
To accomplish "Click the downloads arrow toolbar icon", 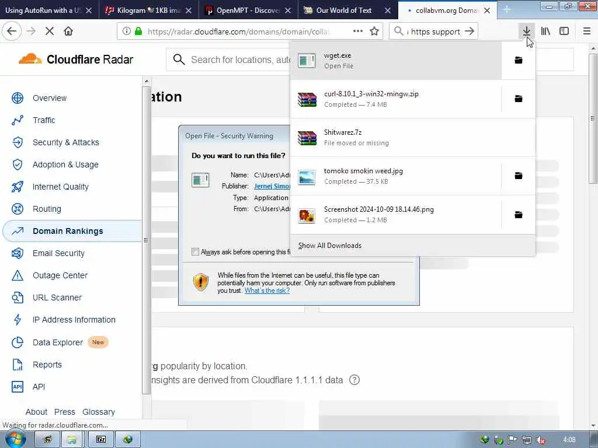I will tap(527, 32).
